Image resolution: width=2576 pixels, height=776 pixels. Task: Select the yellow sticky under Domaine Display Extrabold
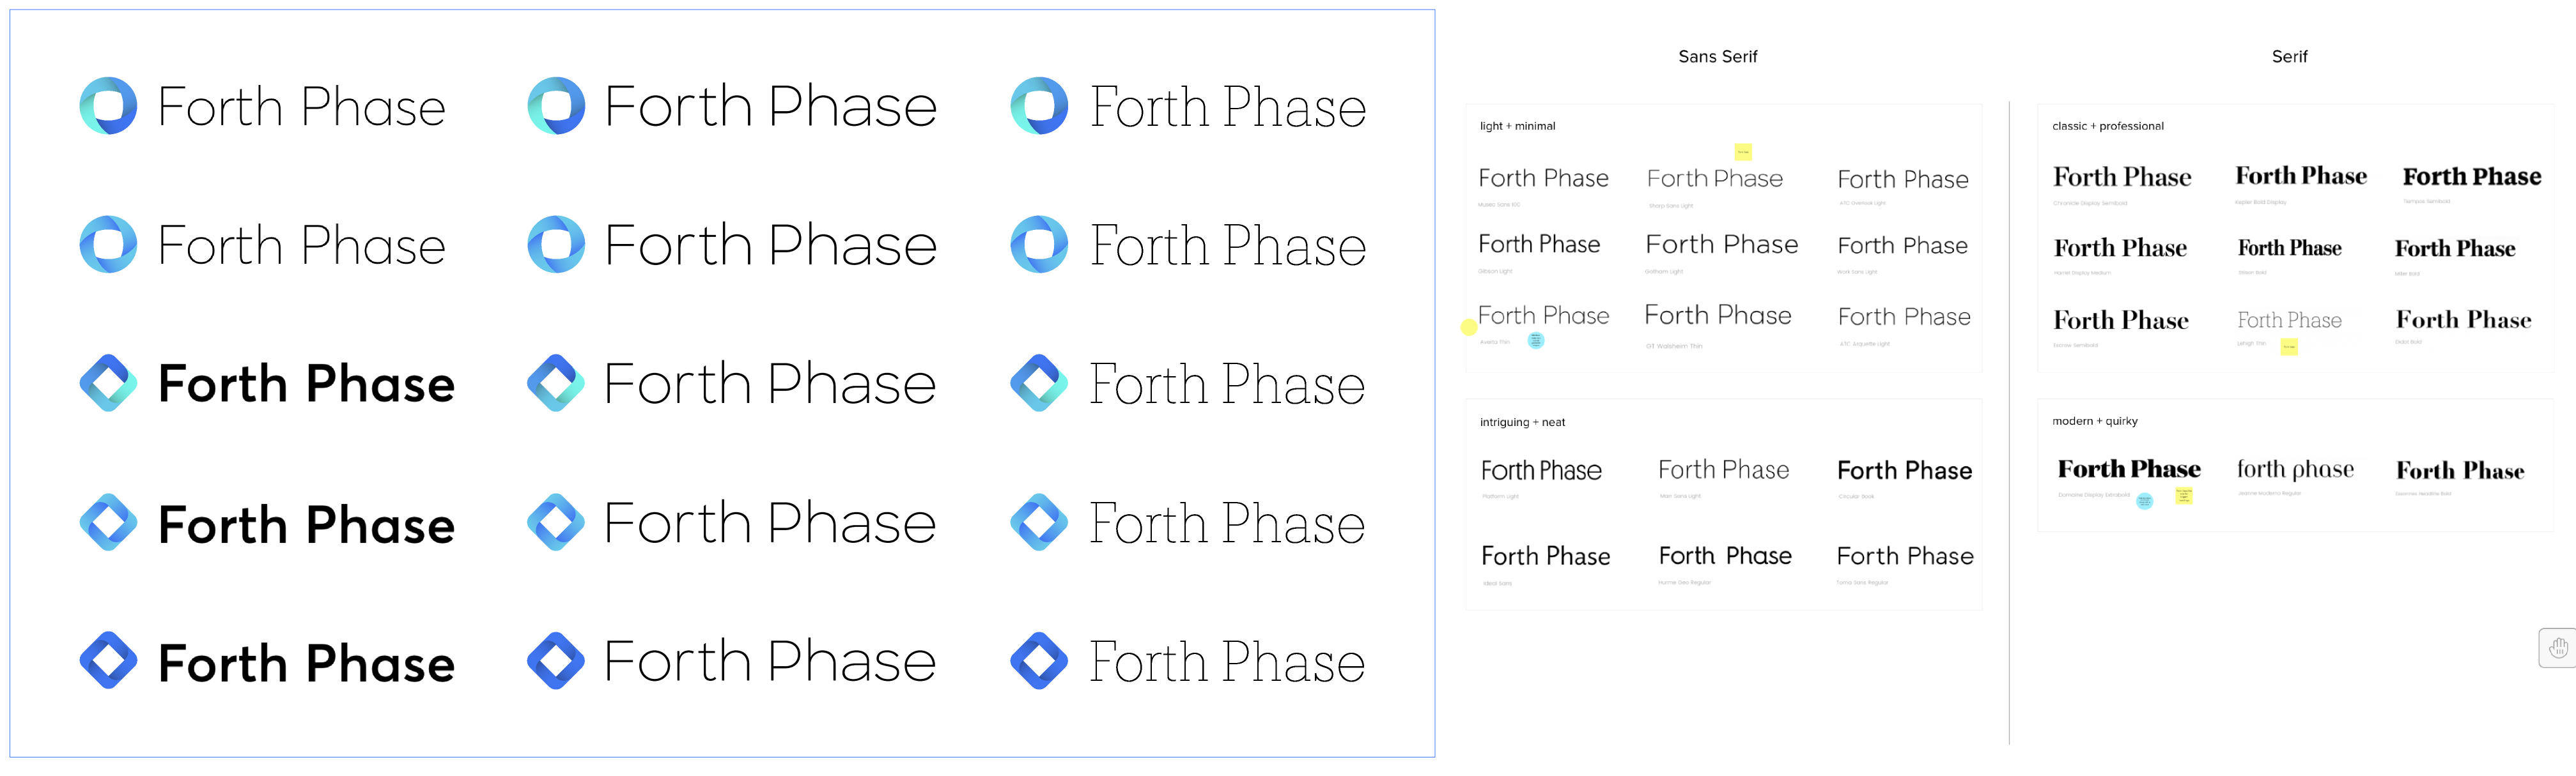tap(2184, 496)
